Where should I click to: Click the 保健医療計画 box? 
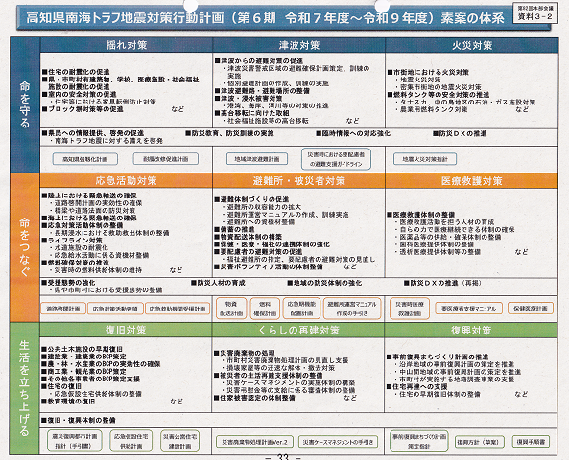click(531, 309)
